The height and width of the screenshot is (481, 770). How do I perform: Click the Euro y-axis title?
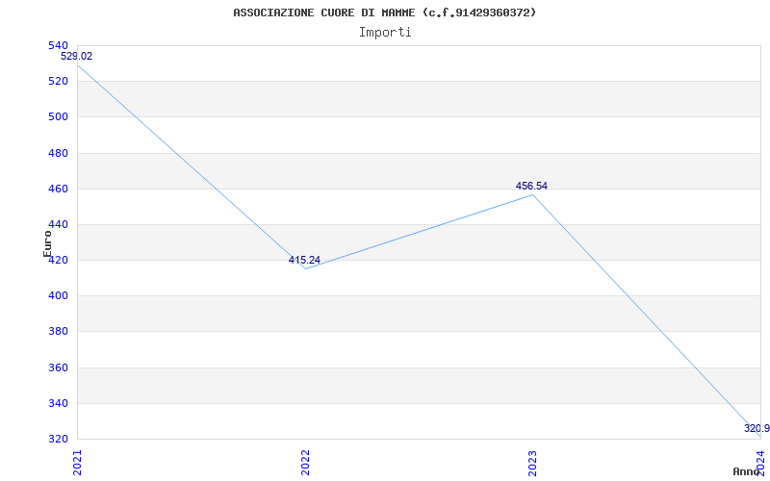(x=47, y=243)
